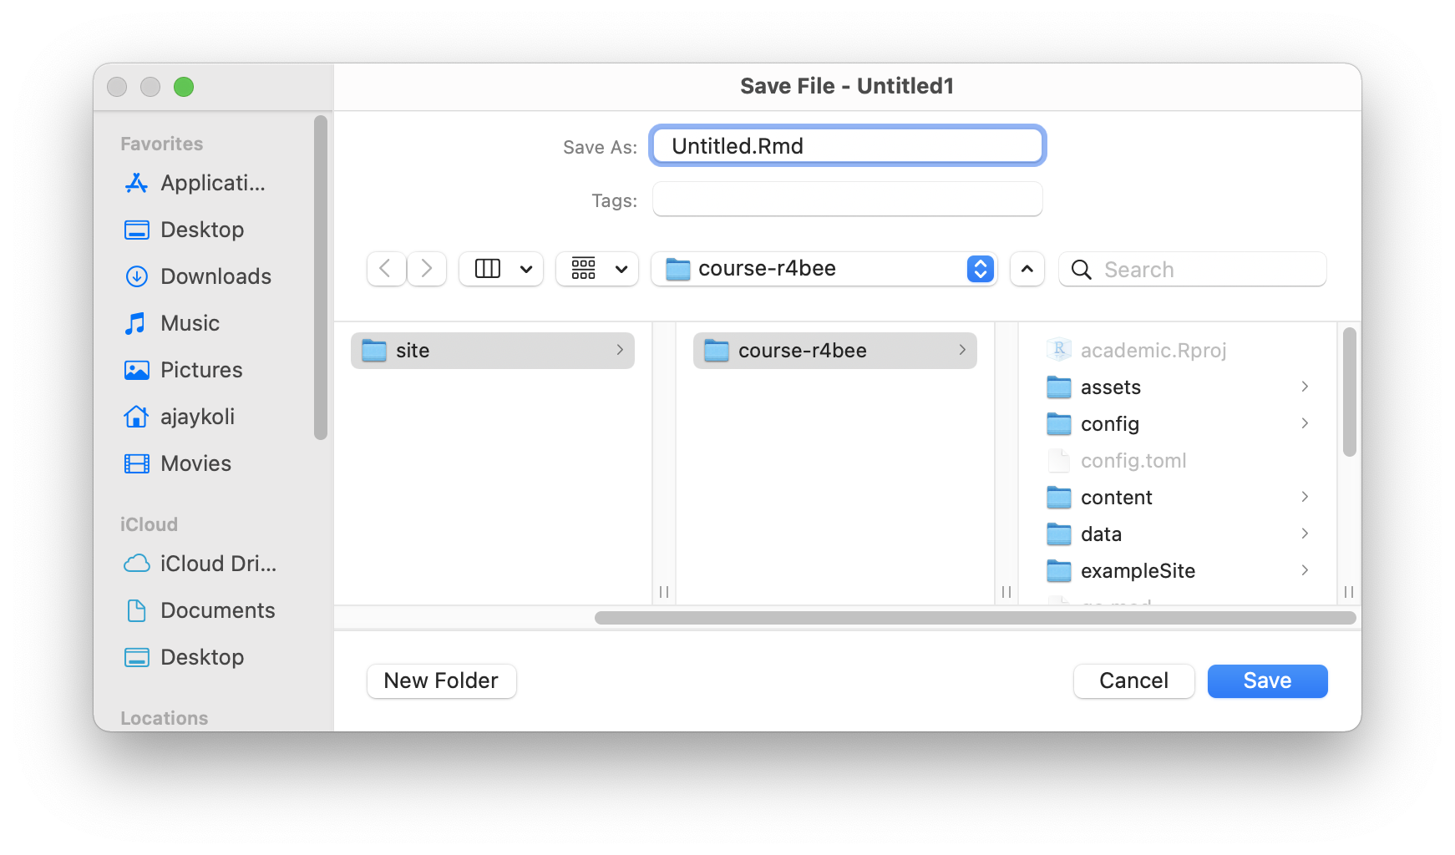
Task: Click the Cancel button
Action: click(x=1133, y=680)
